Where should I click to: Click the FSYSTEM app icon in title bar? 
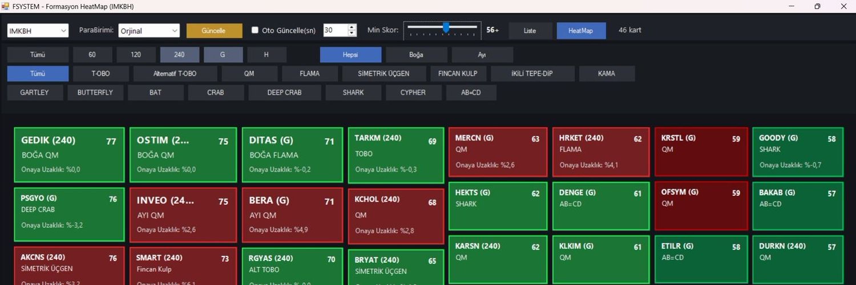click(x=5, y=6)
